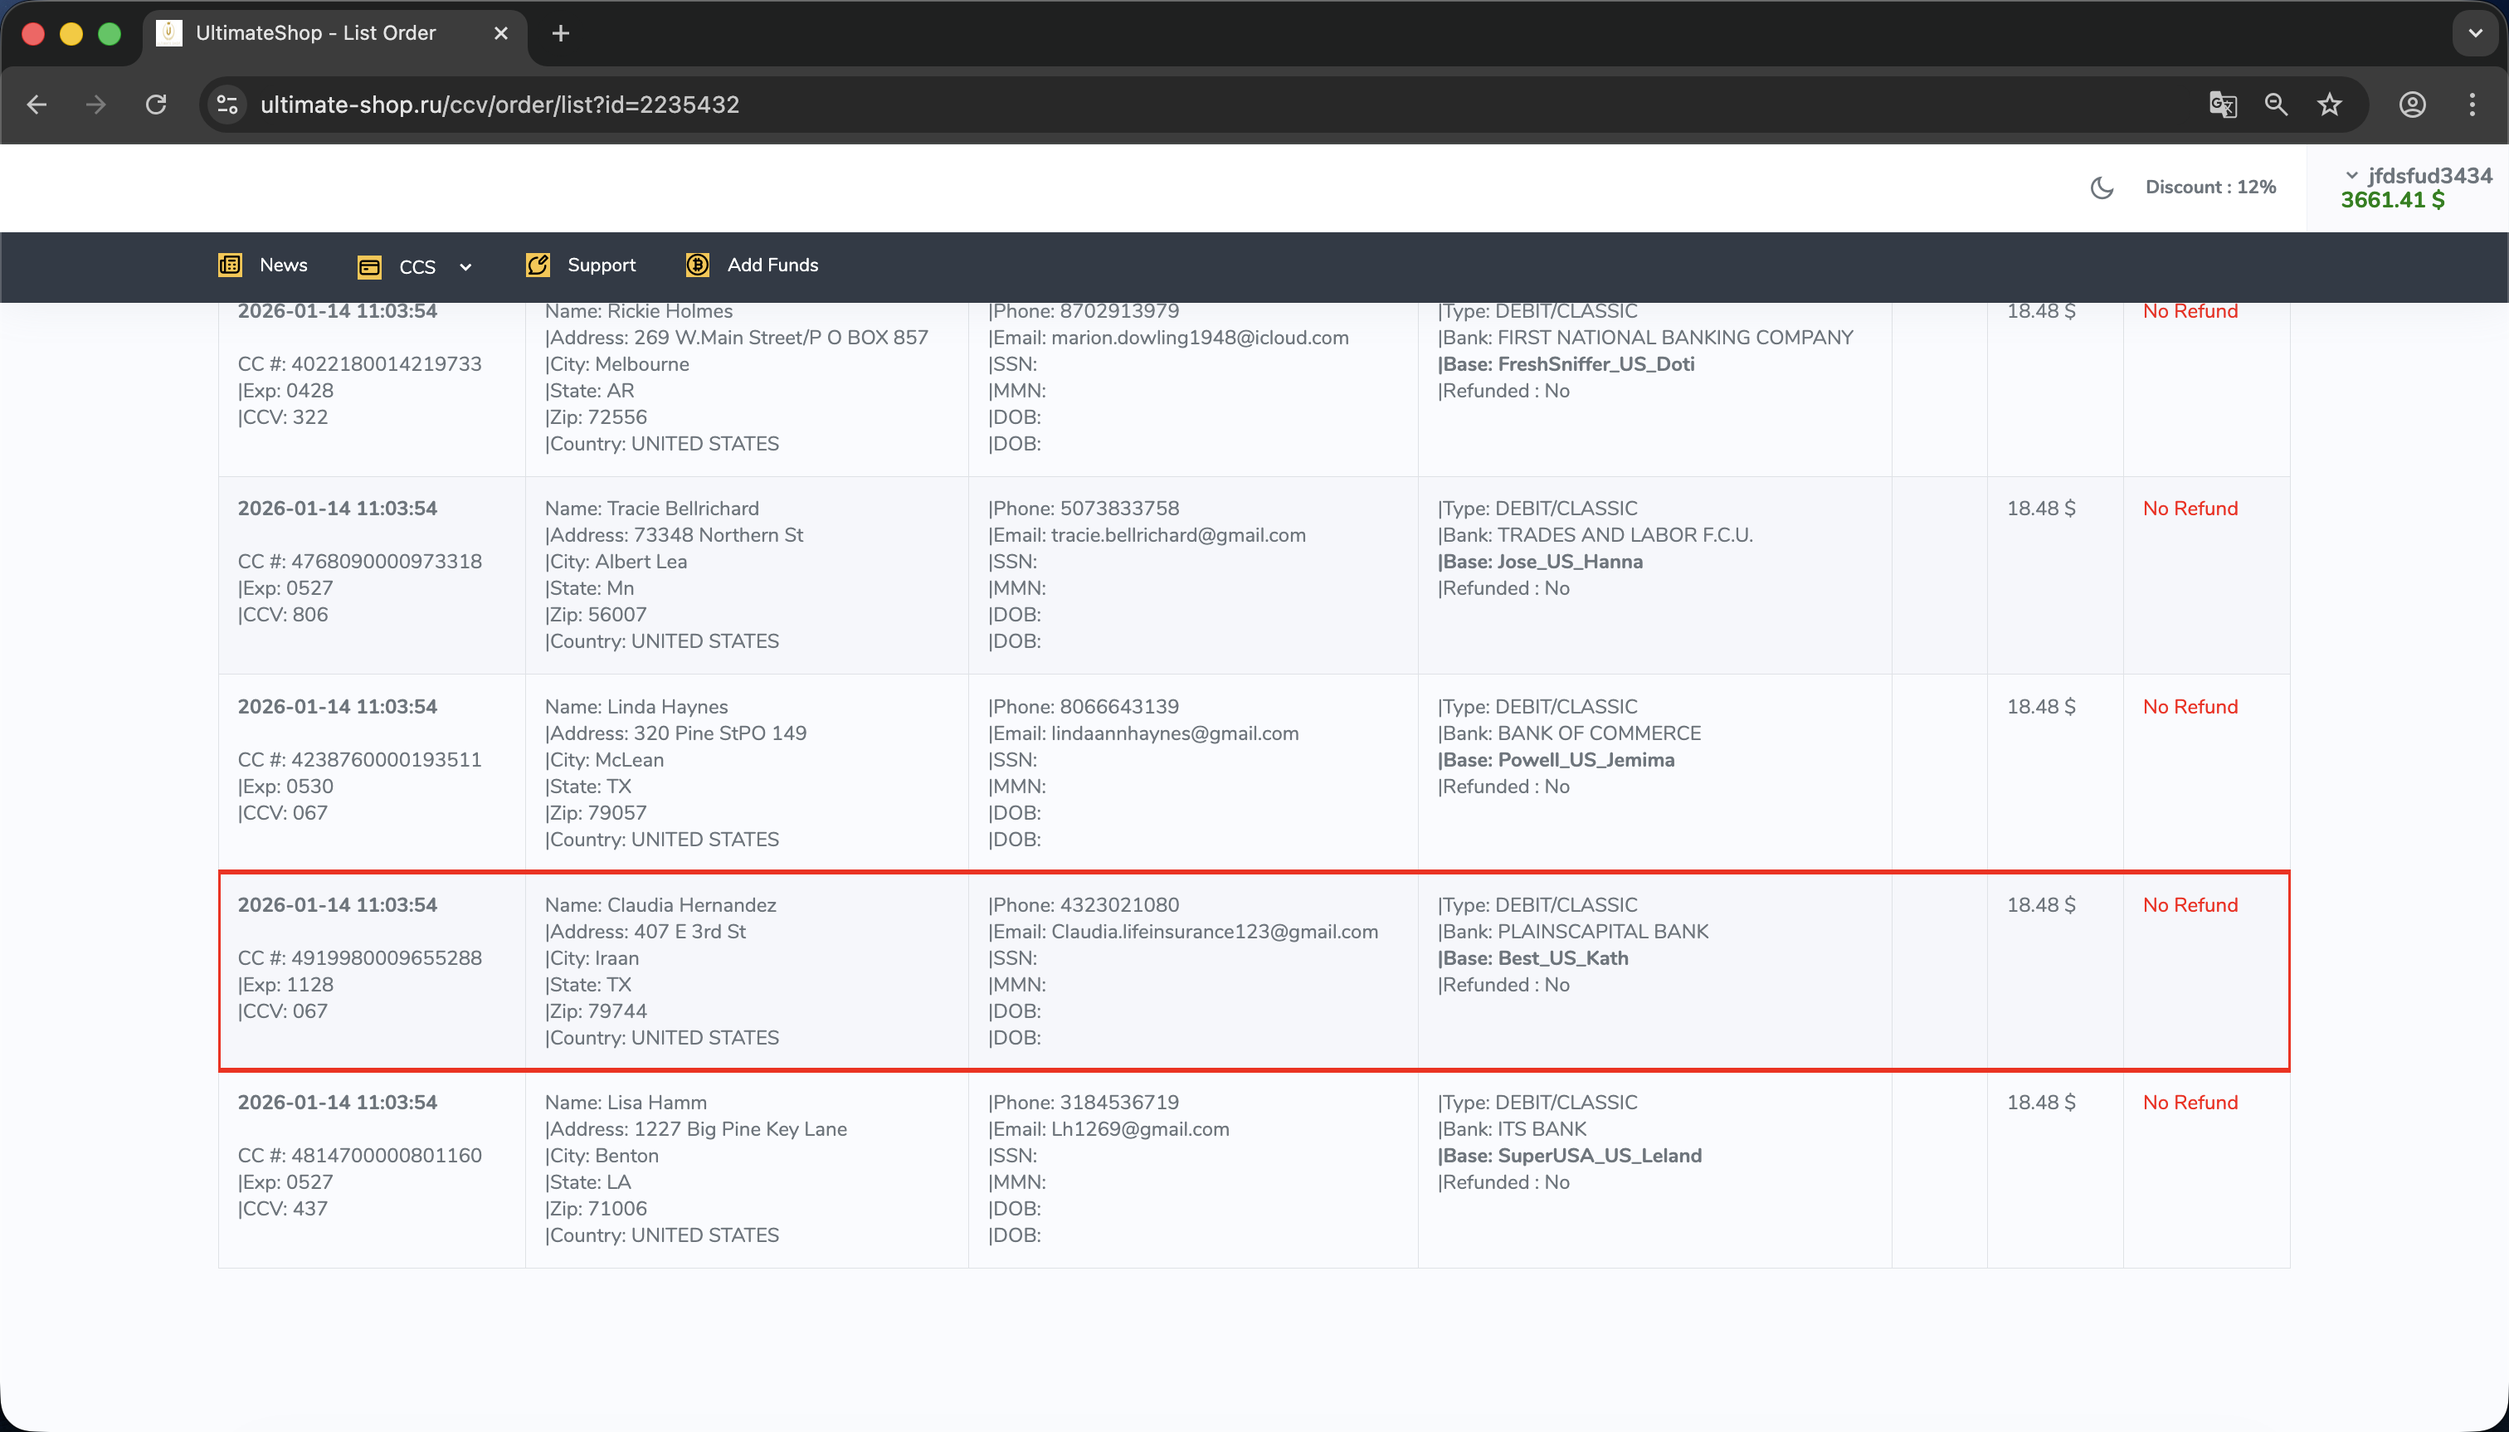The height and width of the screenshot is (1432, 2509).
Task: Open Chrome's three-dot menu
Action: pos(2472,105)
